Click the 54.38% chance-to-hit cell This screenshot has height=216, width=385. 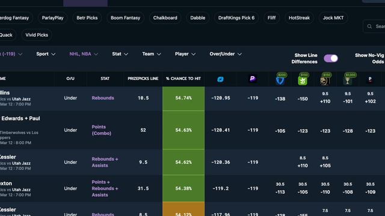[183, 188]
